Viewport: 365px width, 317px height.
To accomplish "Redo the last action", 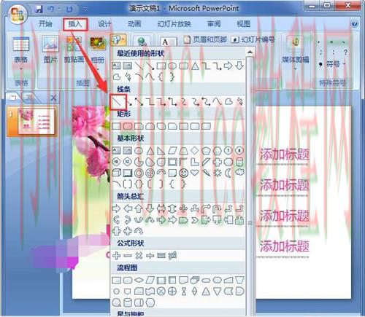I will click(69, 9).
